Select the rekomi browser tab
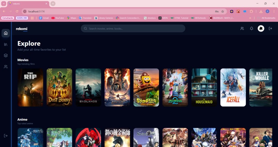This screenshot has width=278, height=147. [x=28, y=4]
